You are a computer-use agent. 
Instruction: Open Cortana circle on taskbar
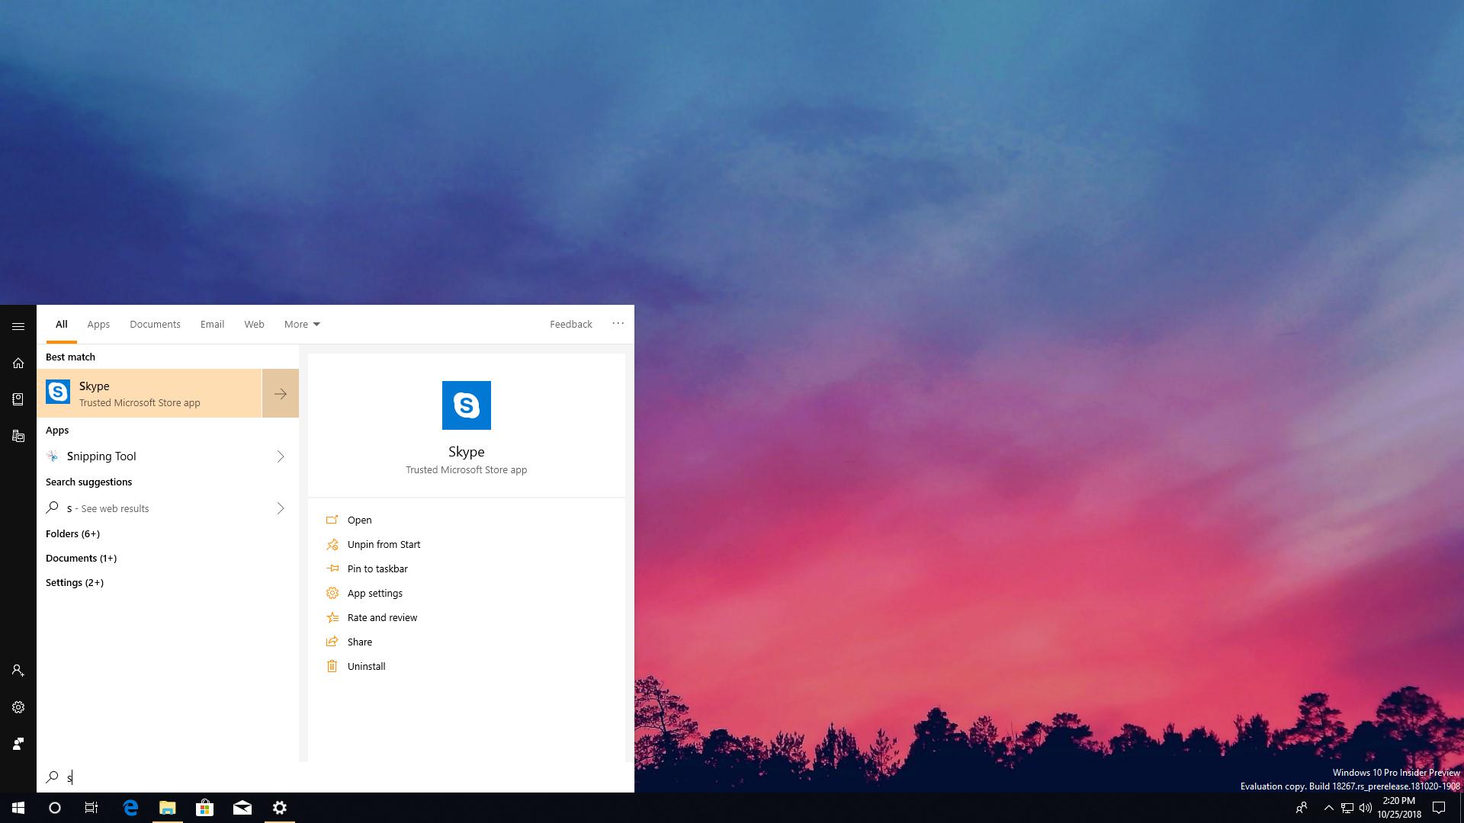(55, 808)
